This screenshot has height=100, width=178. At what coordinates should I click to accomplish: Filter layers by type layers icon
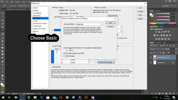pyautogui.click(x=167, y=46)
